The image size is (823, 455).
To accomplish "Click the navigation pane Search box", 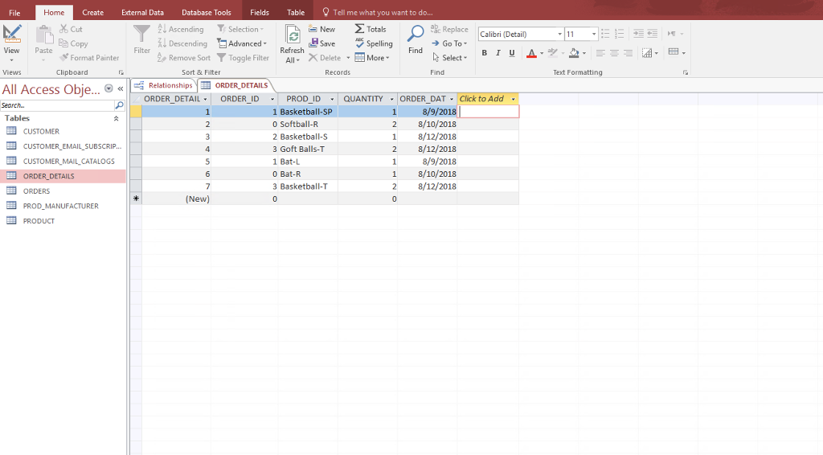I will (56, 105).
